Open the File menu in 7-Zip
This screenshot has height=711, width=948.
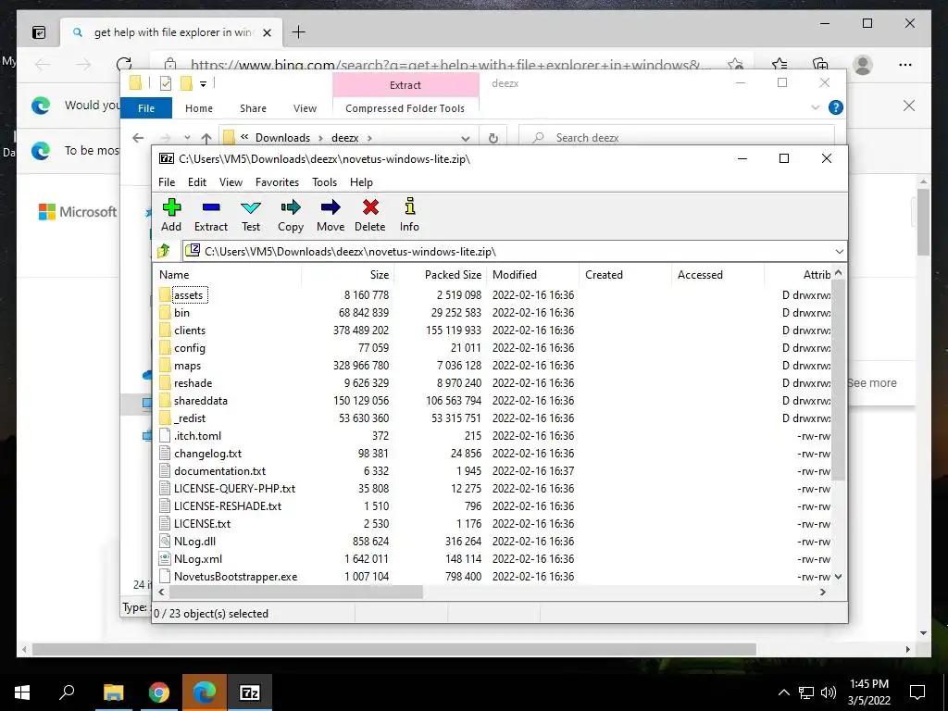(167, 182)
